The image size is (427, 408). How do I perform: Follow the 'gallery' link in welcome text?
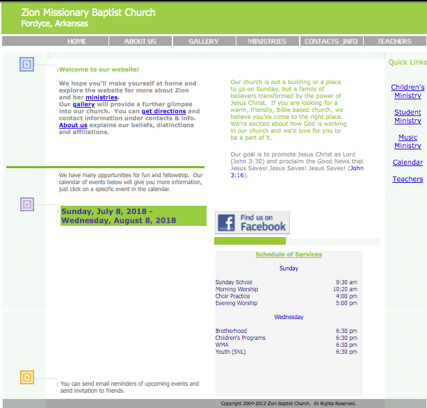pos(83,104)
